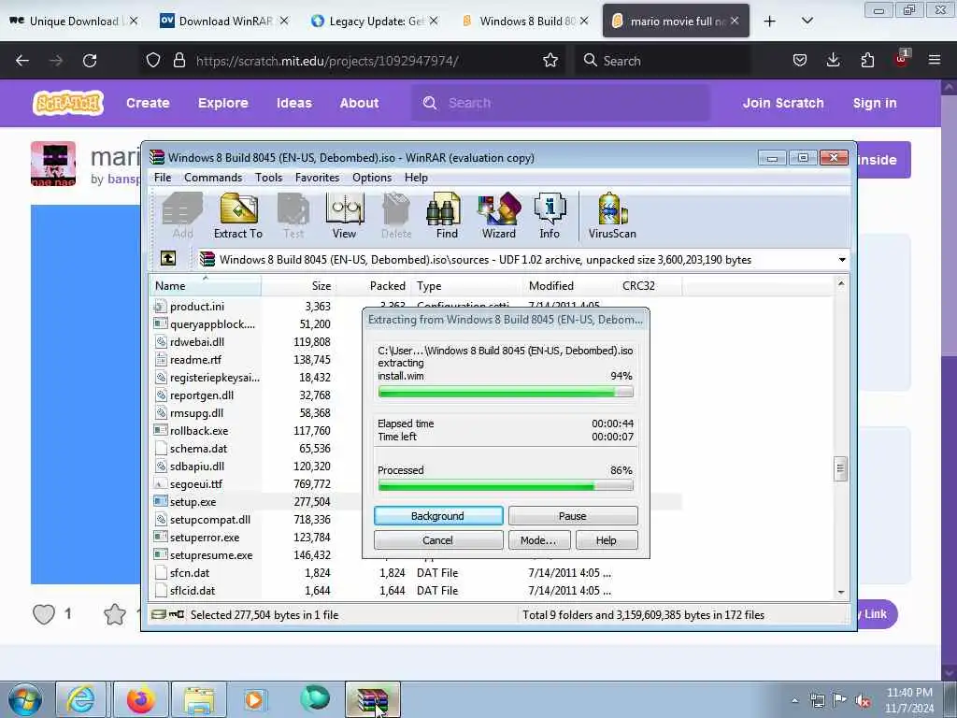This screenshot has height=718, width=957.
Task: Switch to the Legacy Update tab
Action: [x=372, y=21]
